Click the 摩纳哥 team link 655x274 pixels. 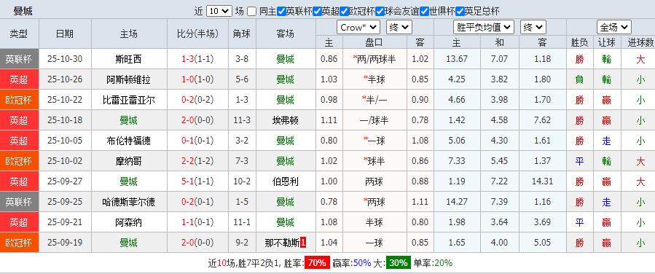coord(129,161)
